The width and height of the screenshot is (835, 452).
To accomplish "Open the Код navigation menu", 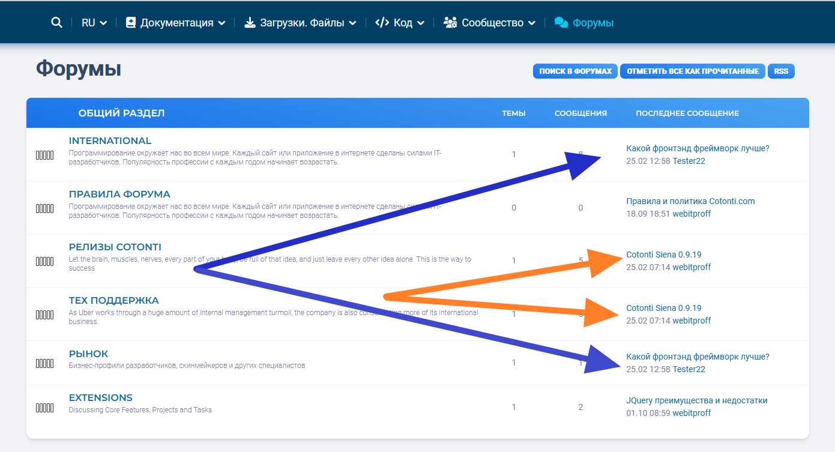I will [403, 23].
